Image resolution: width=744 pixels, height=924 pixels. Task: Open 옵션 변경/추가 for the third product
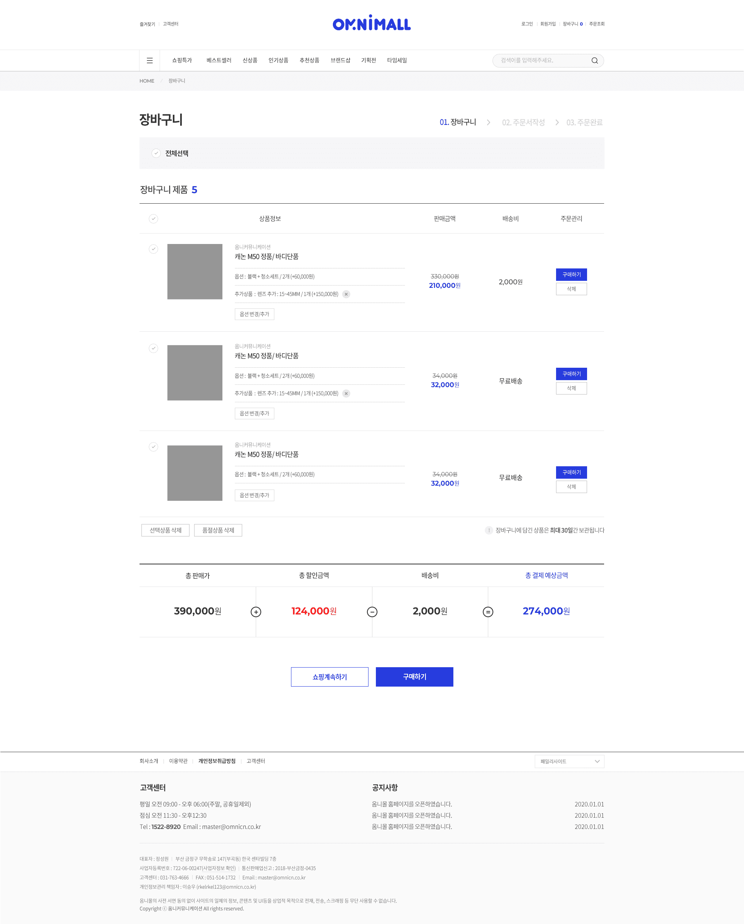tap(254, 495)
